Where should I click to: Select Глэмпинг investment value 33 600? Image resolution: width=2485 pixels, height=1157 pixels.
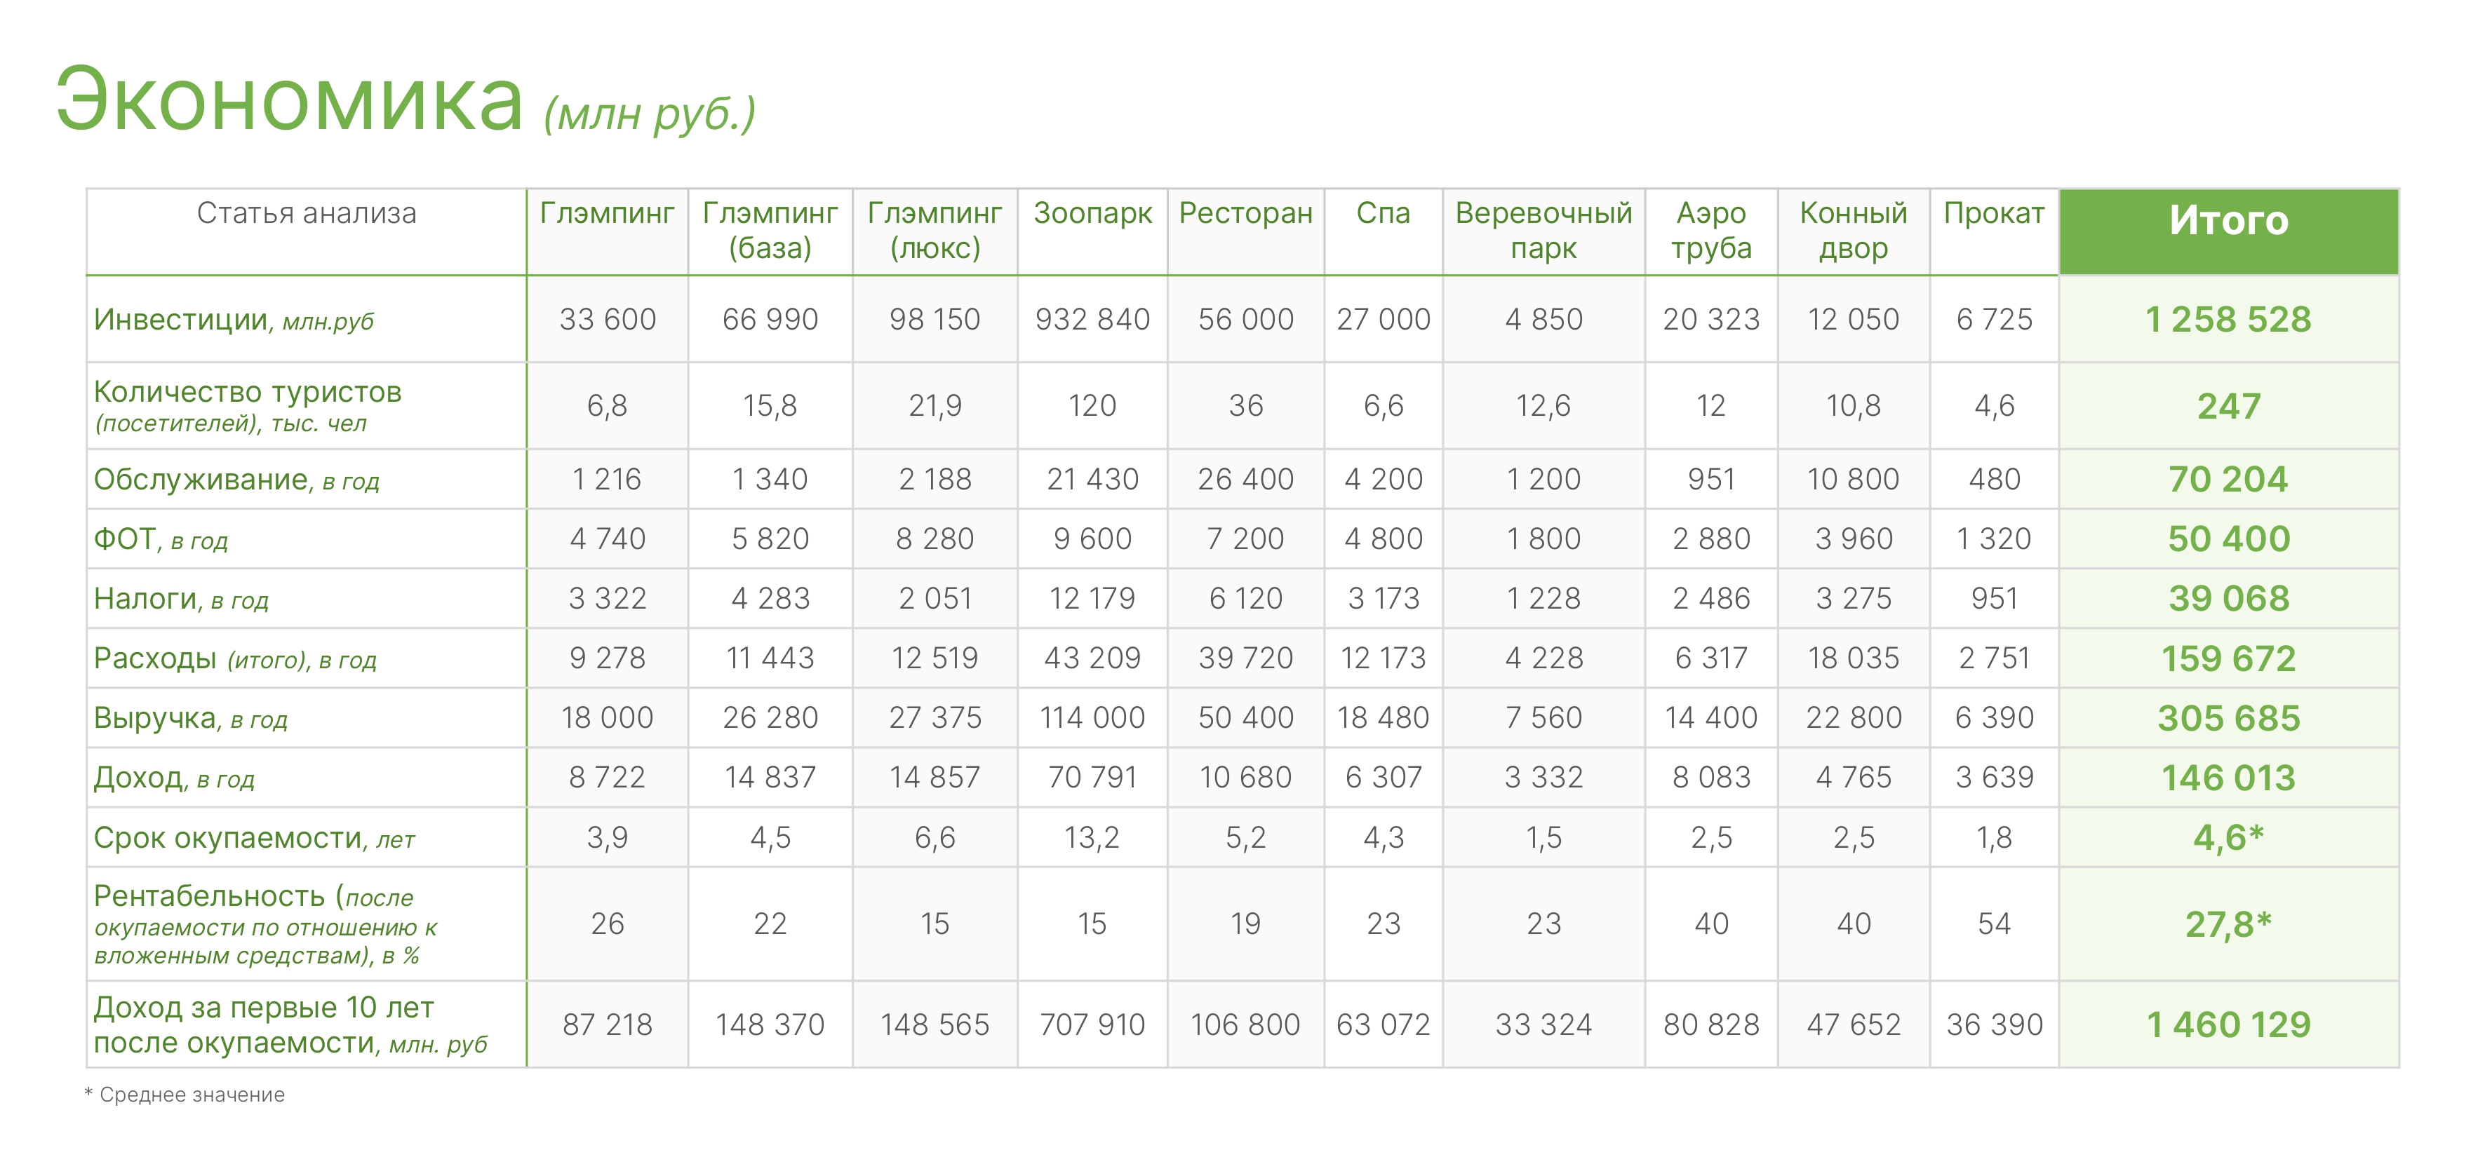[608, 319]
